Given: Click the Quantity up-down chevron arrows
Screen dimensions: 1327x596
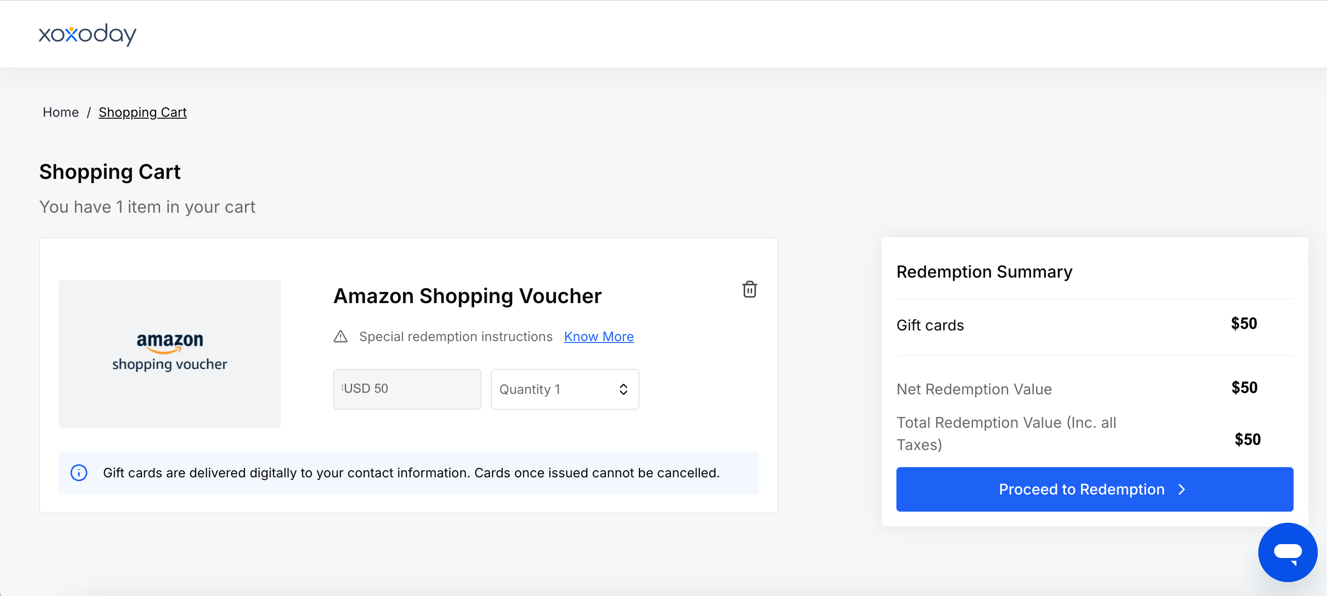Looking at the screenshot, I should point(623,389).
